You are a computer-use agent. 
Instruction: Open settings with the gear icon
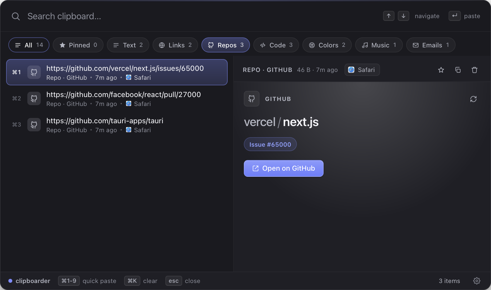[477, 281]
